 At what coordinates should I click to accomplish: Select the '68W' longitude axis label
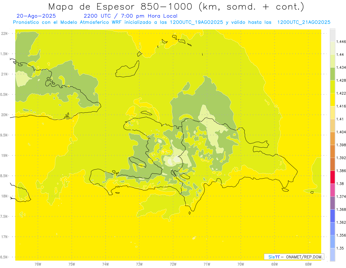pyautogui.click(x=308, y=264)
